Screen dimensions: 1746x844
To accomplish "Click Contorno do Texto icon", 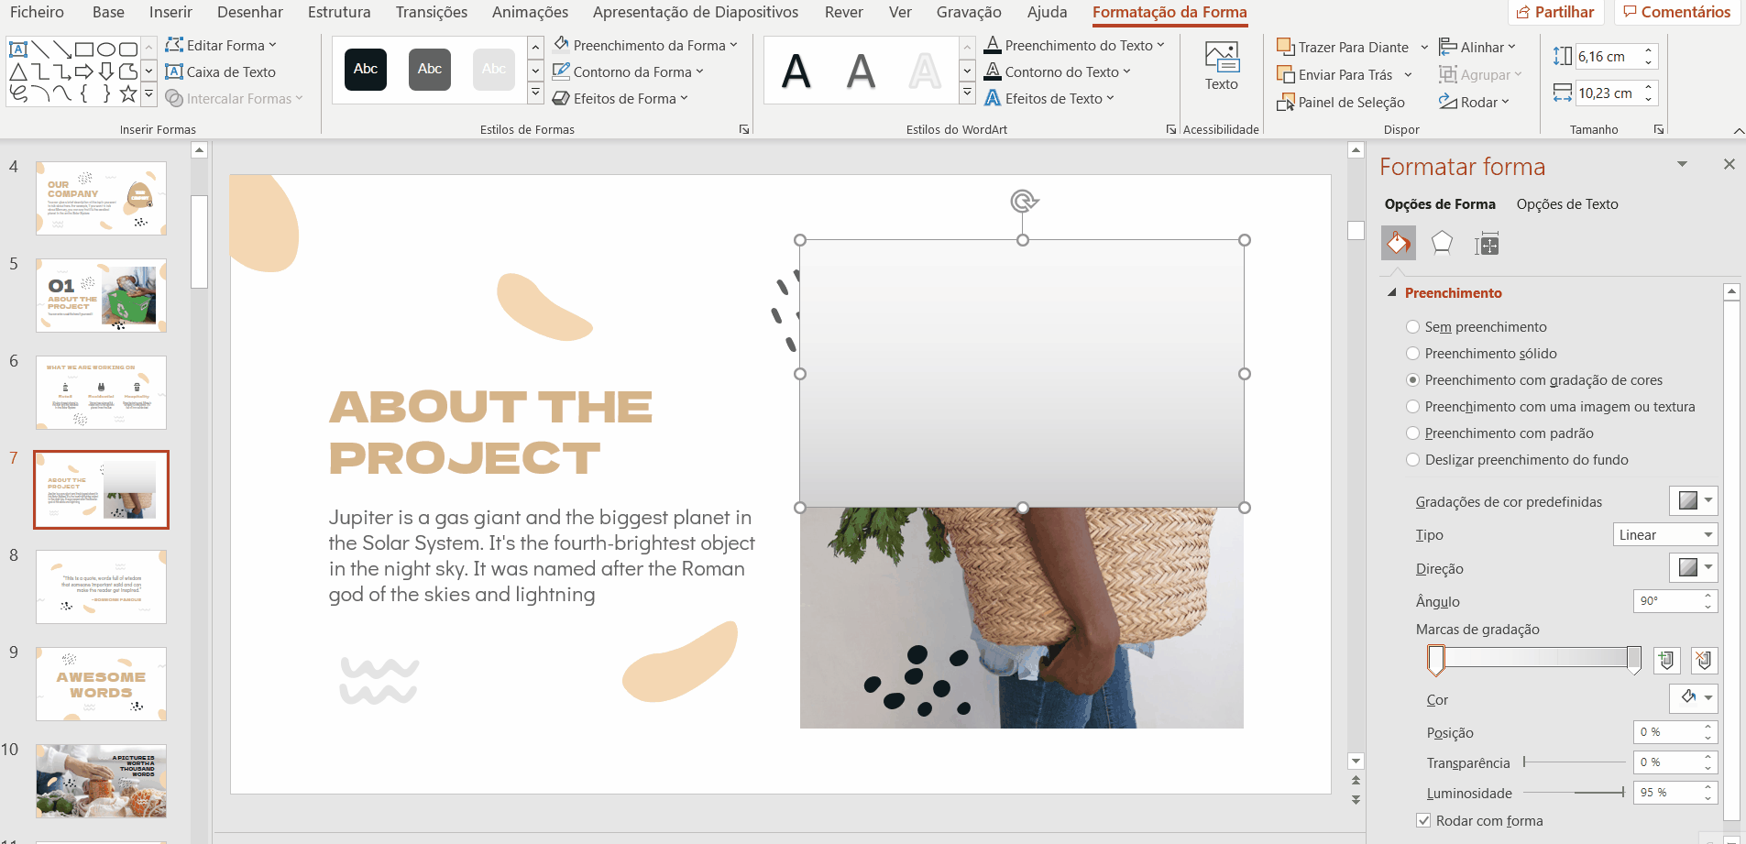I will (993, 71).
